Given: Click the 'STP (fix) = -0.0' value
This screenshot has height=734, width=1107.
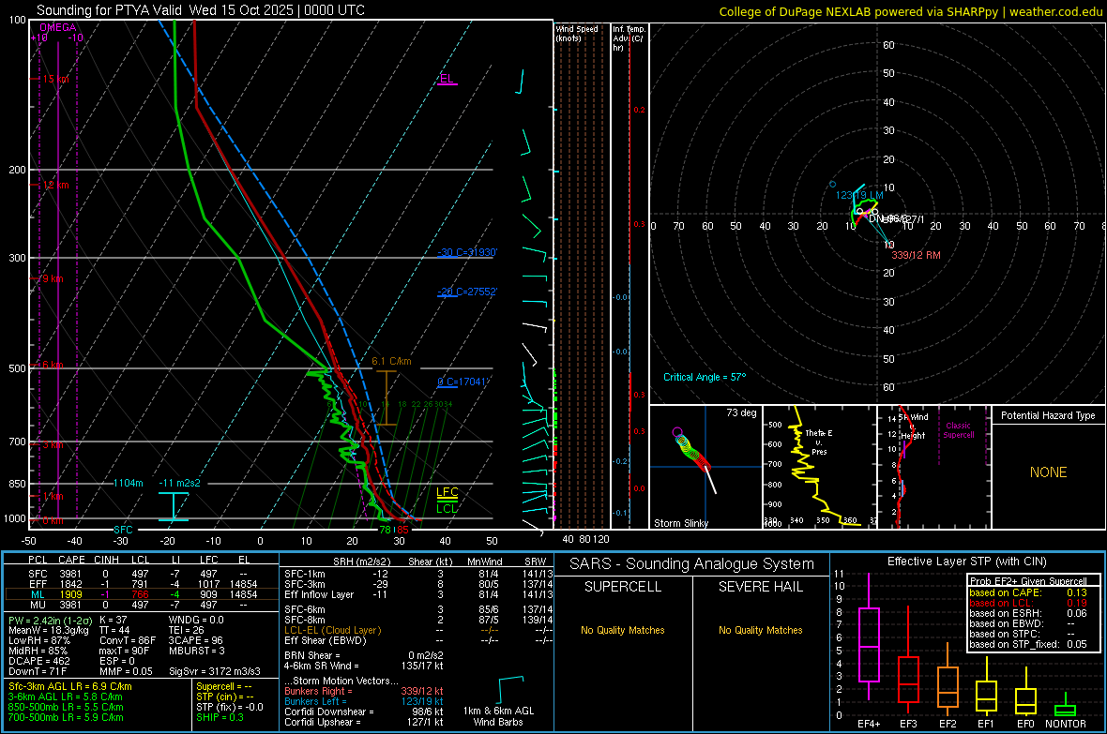Looking at the screenshot, I should click(230, 707).
